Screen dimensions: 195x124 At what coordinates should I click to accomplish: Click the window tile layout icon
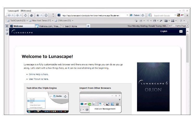173,21
